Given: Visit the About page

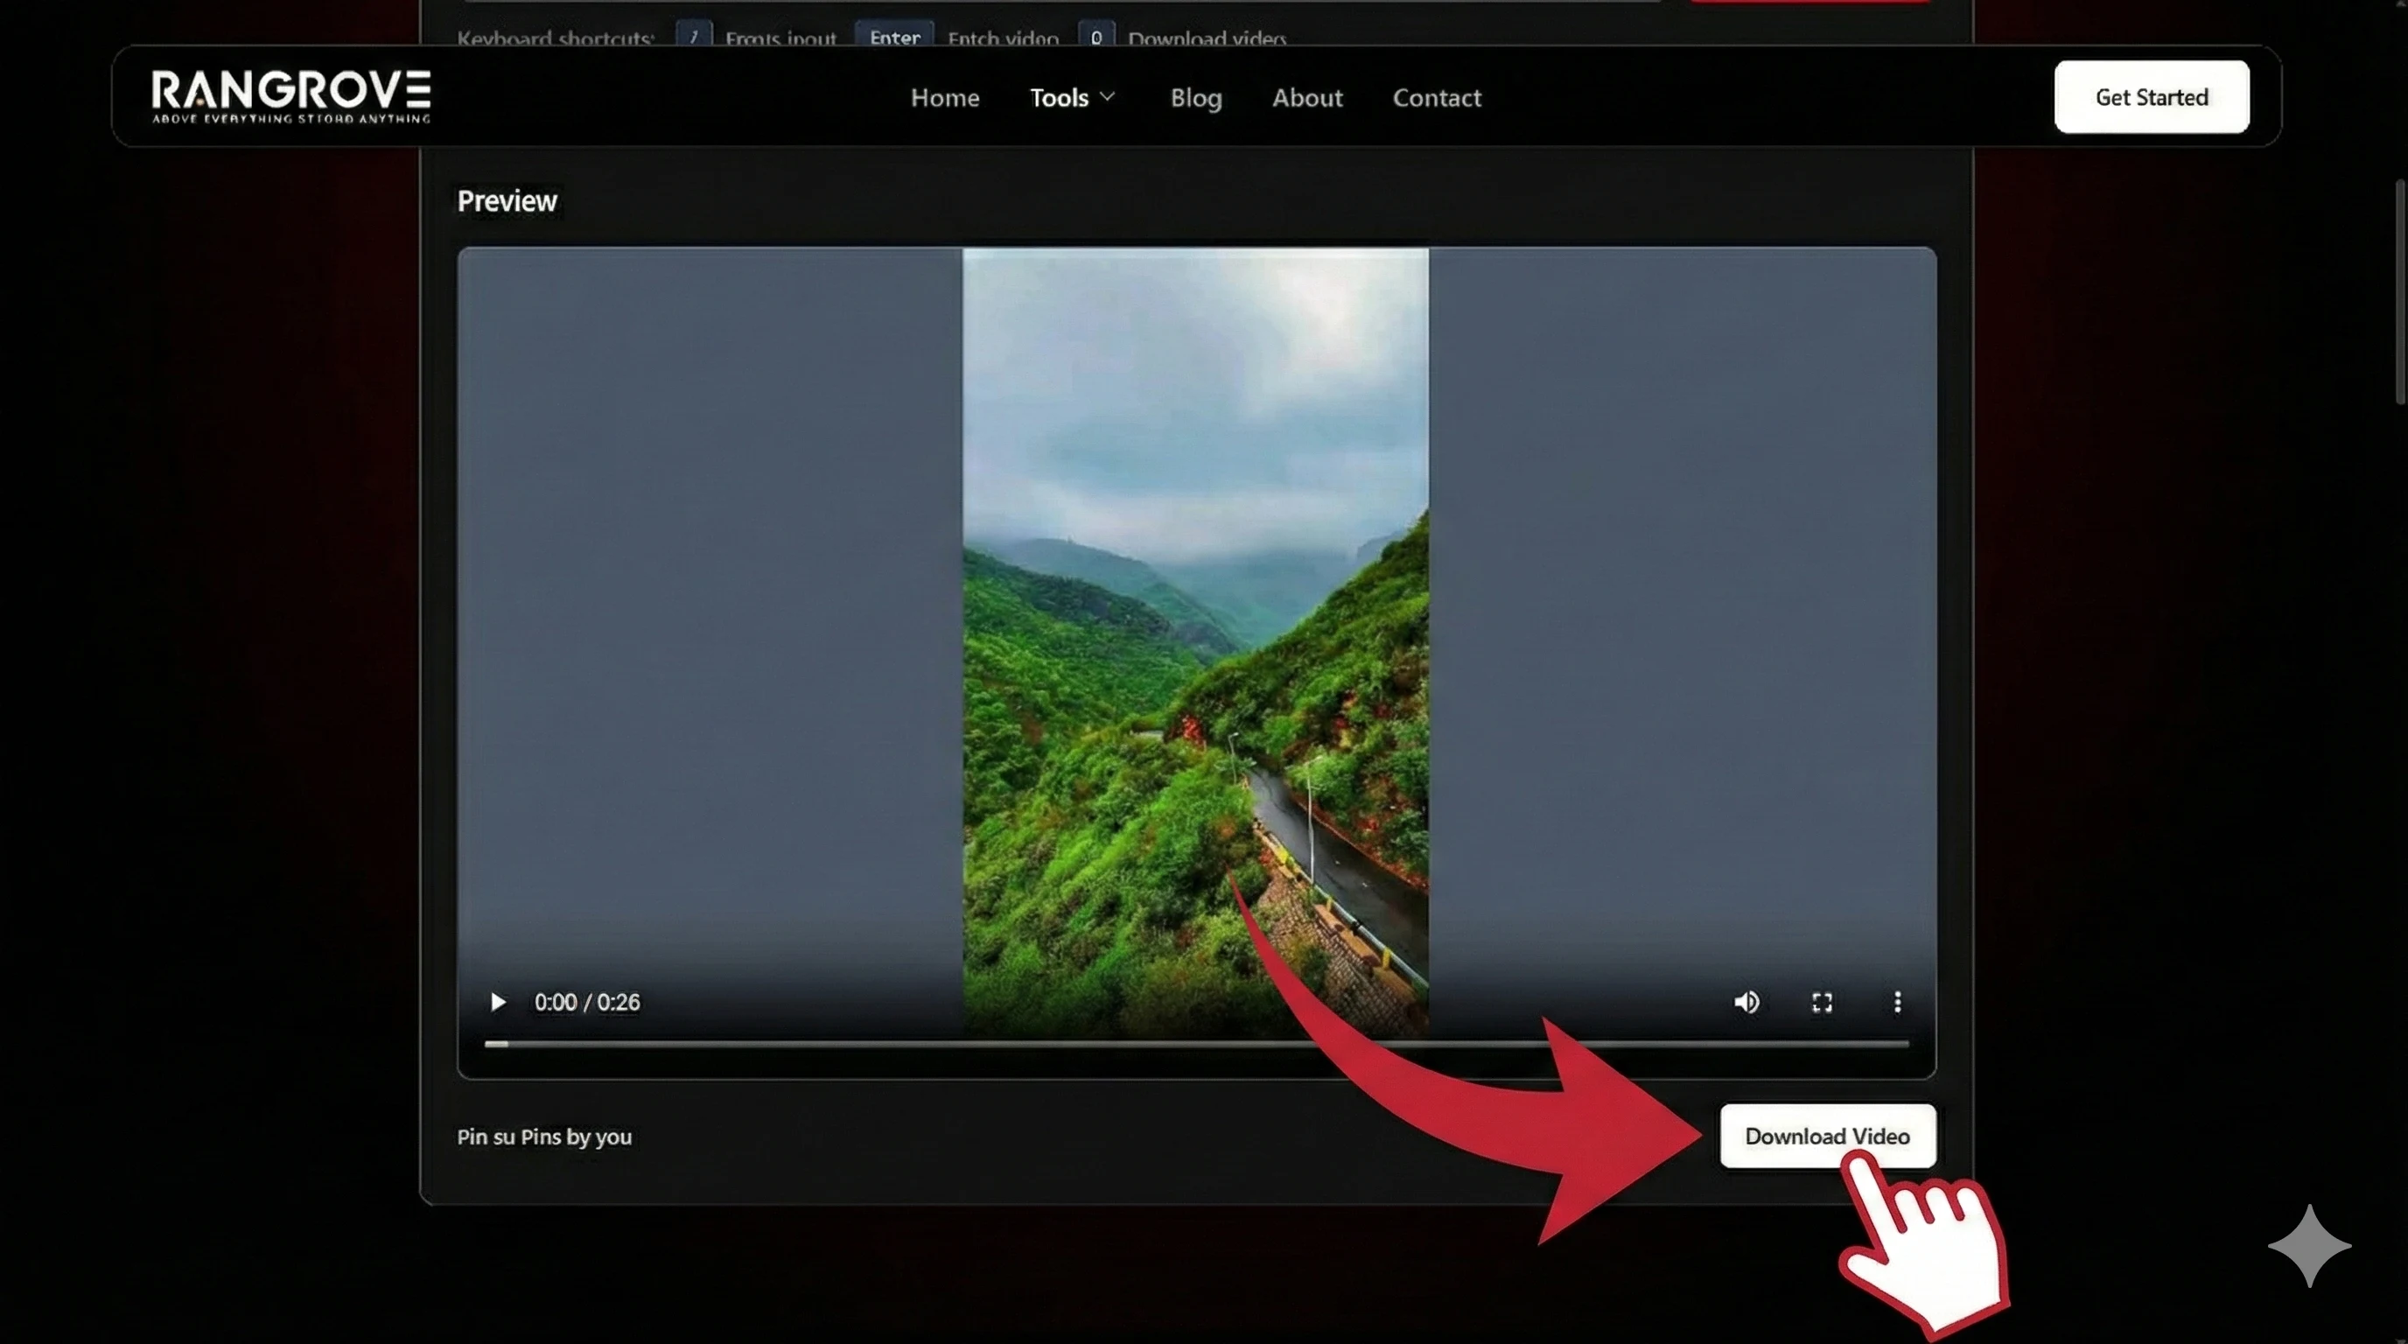Looking at the screenshot, I should 1307,97.
